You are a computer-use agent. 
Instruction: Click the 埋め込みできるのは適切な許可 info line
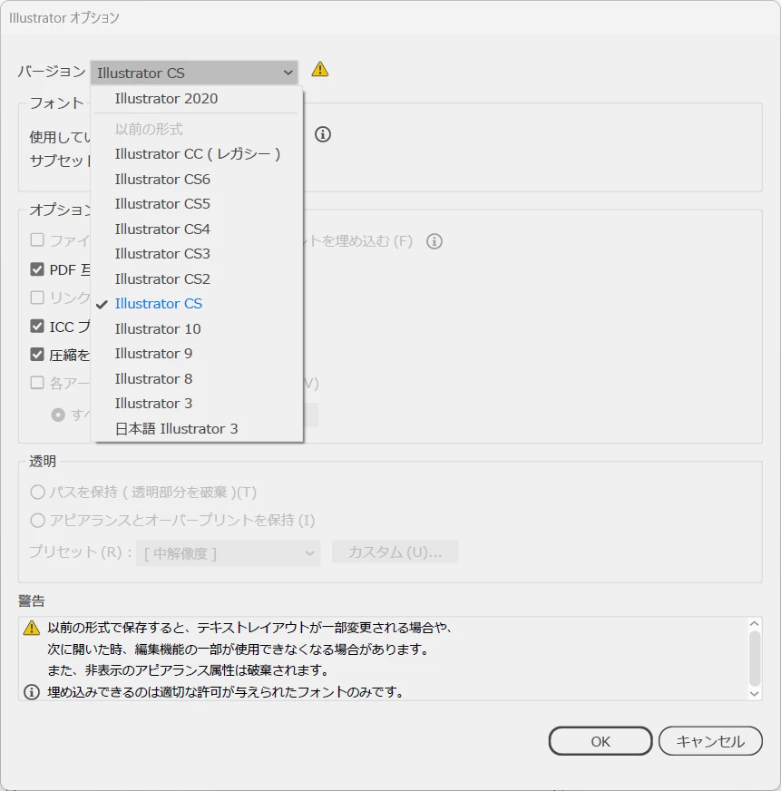coord(226,692)
